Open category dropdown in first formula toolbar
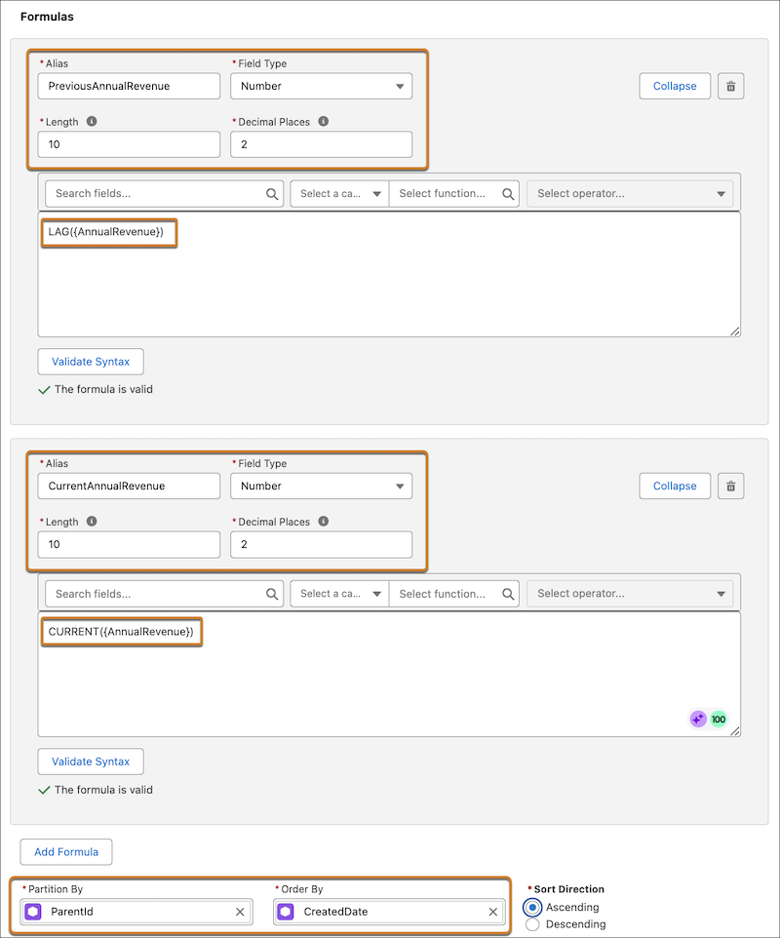780x938 pixels. [339, 193]
